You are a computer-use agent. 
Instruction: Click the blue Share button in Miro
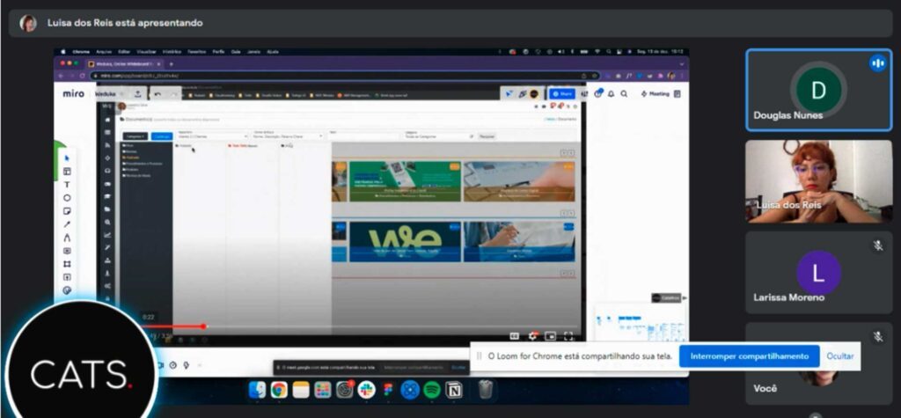(561, 93)
